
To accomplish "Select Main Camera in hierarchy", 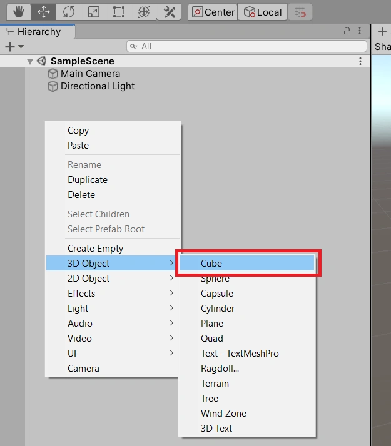I will point(90,74).
